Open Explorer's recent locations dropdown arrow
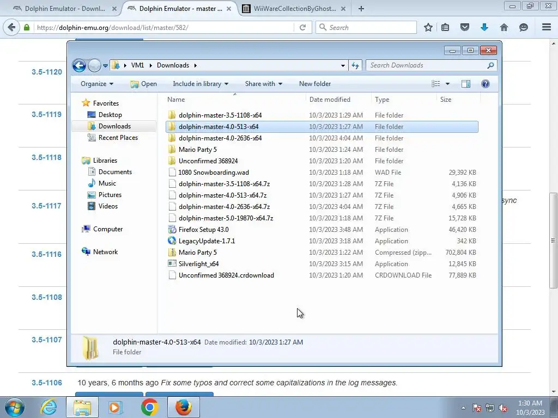 click(x=105, y=66)
